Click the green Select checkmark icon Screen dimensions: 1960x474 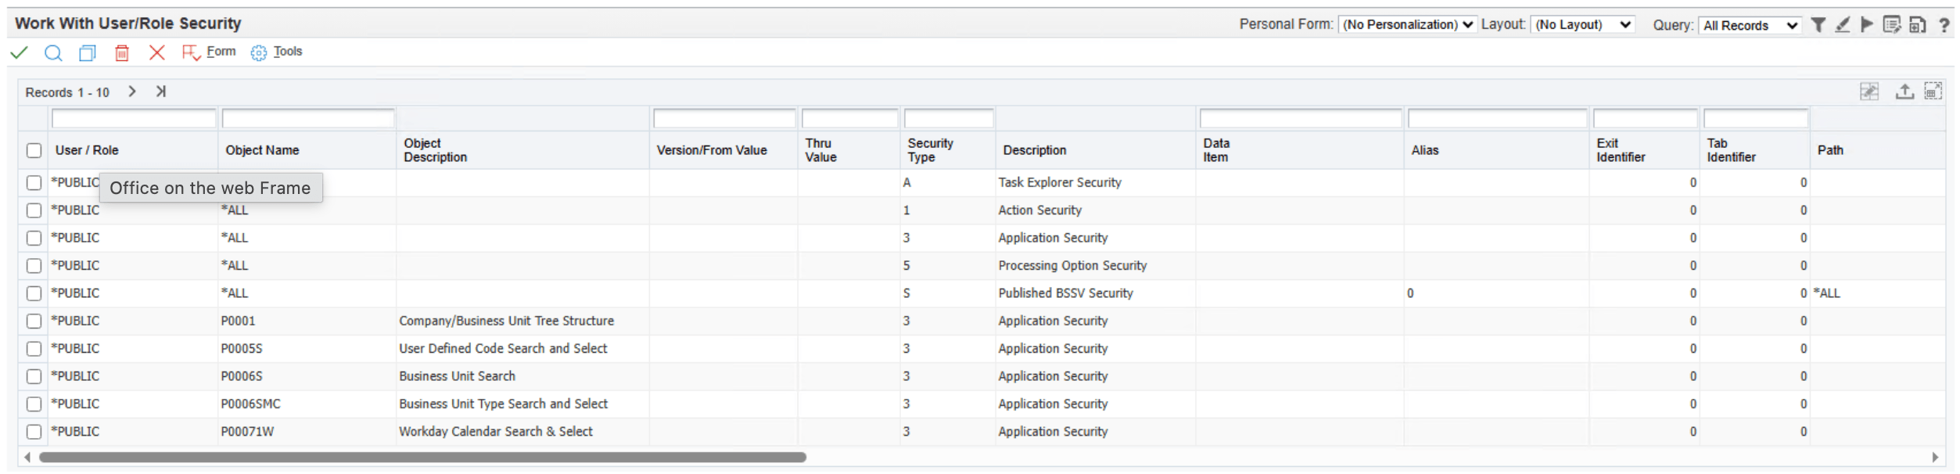19,52
